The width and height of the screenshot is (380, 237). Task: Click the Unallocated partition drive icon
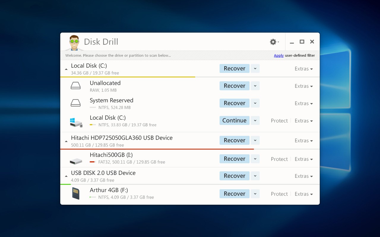point(76,85)
